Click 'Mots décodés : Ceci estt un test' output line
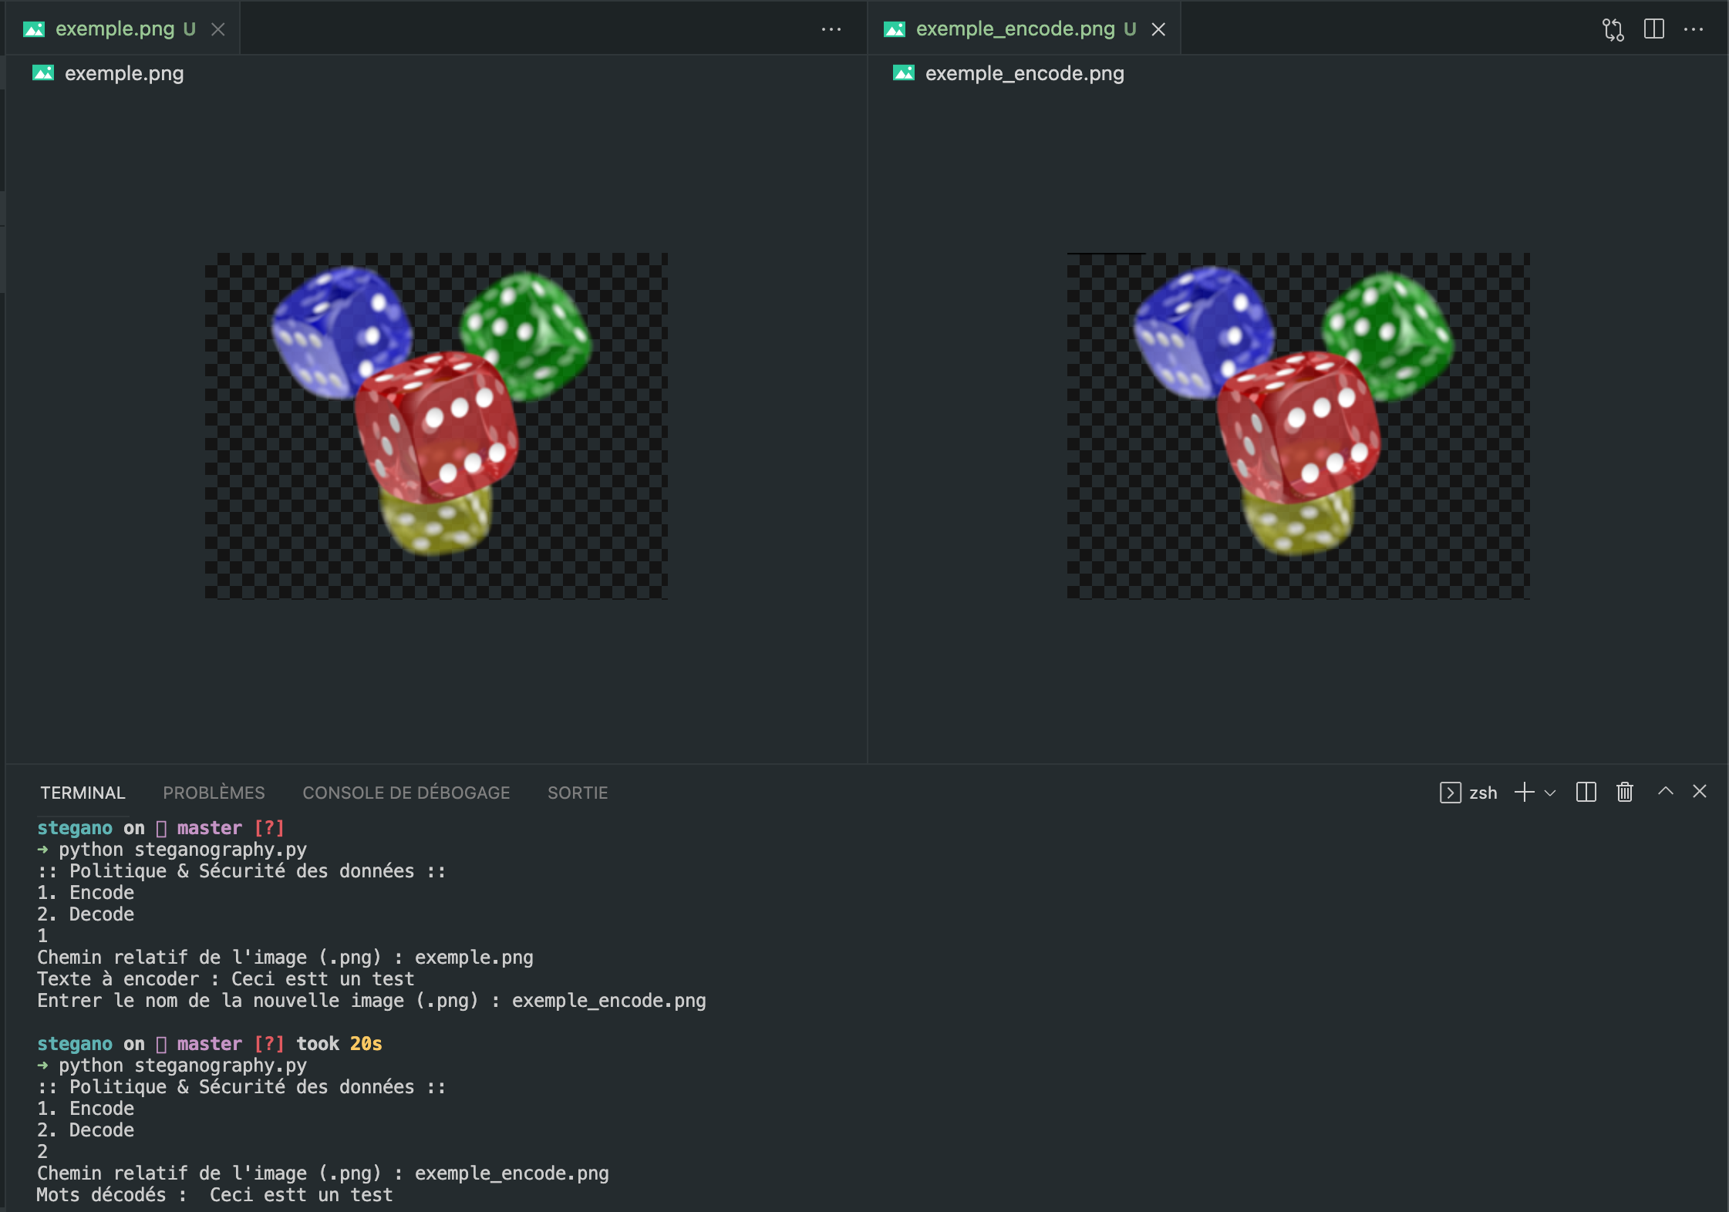This screenshot has height=1212, width=1729. 215,1195
